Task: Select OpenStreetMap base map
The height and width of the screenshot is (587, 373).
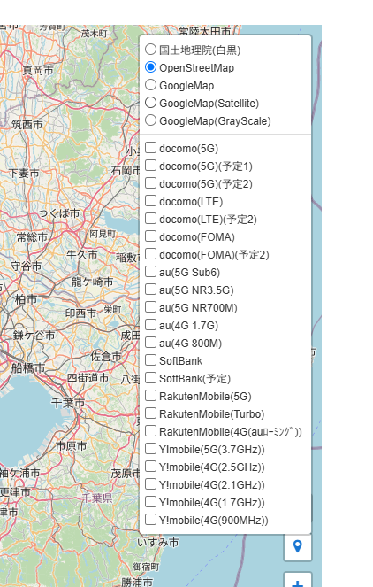Action: click(x=150, y=67)
